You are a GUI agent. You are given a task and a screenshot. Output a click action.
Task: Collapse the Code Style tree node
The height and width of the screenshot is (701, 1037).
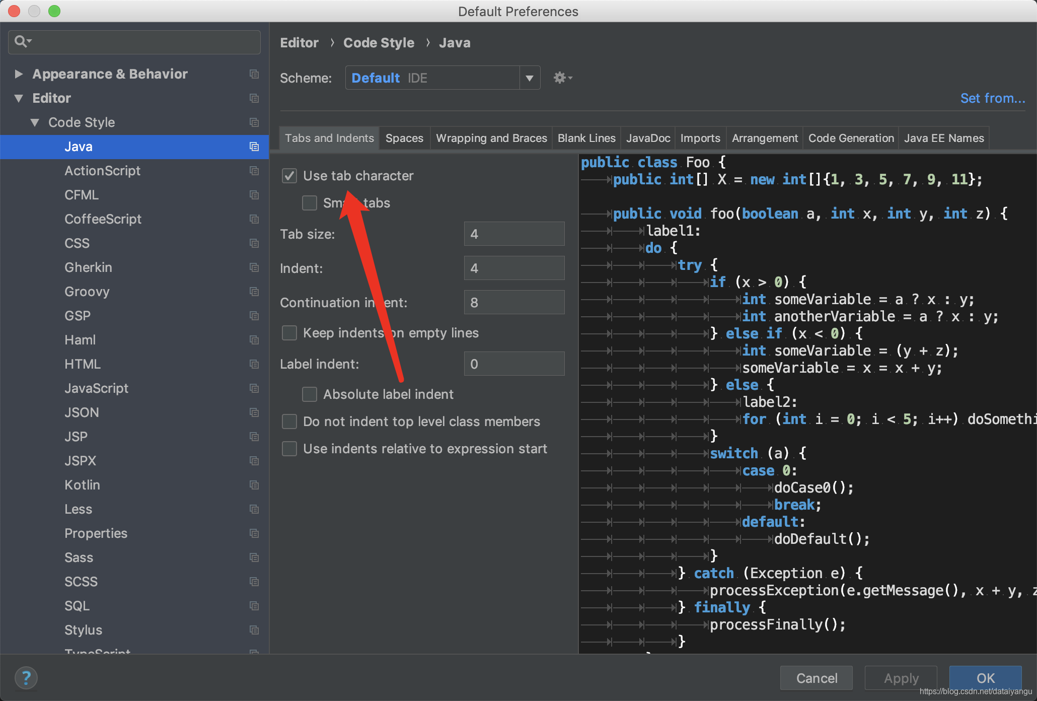point(35,122)
